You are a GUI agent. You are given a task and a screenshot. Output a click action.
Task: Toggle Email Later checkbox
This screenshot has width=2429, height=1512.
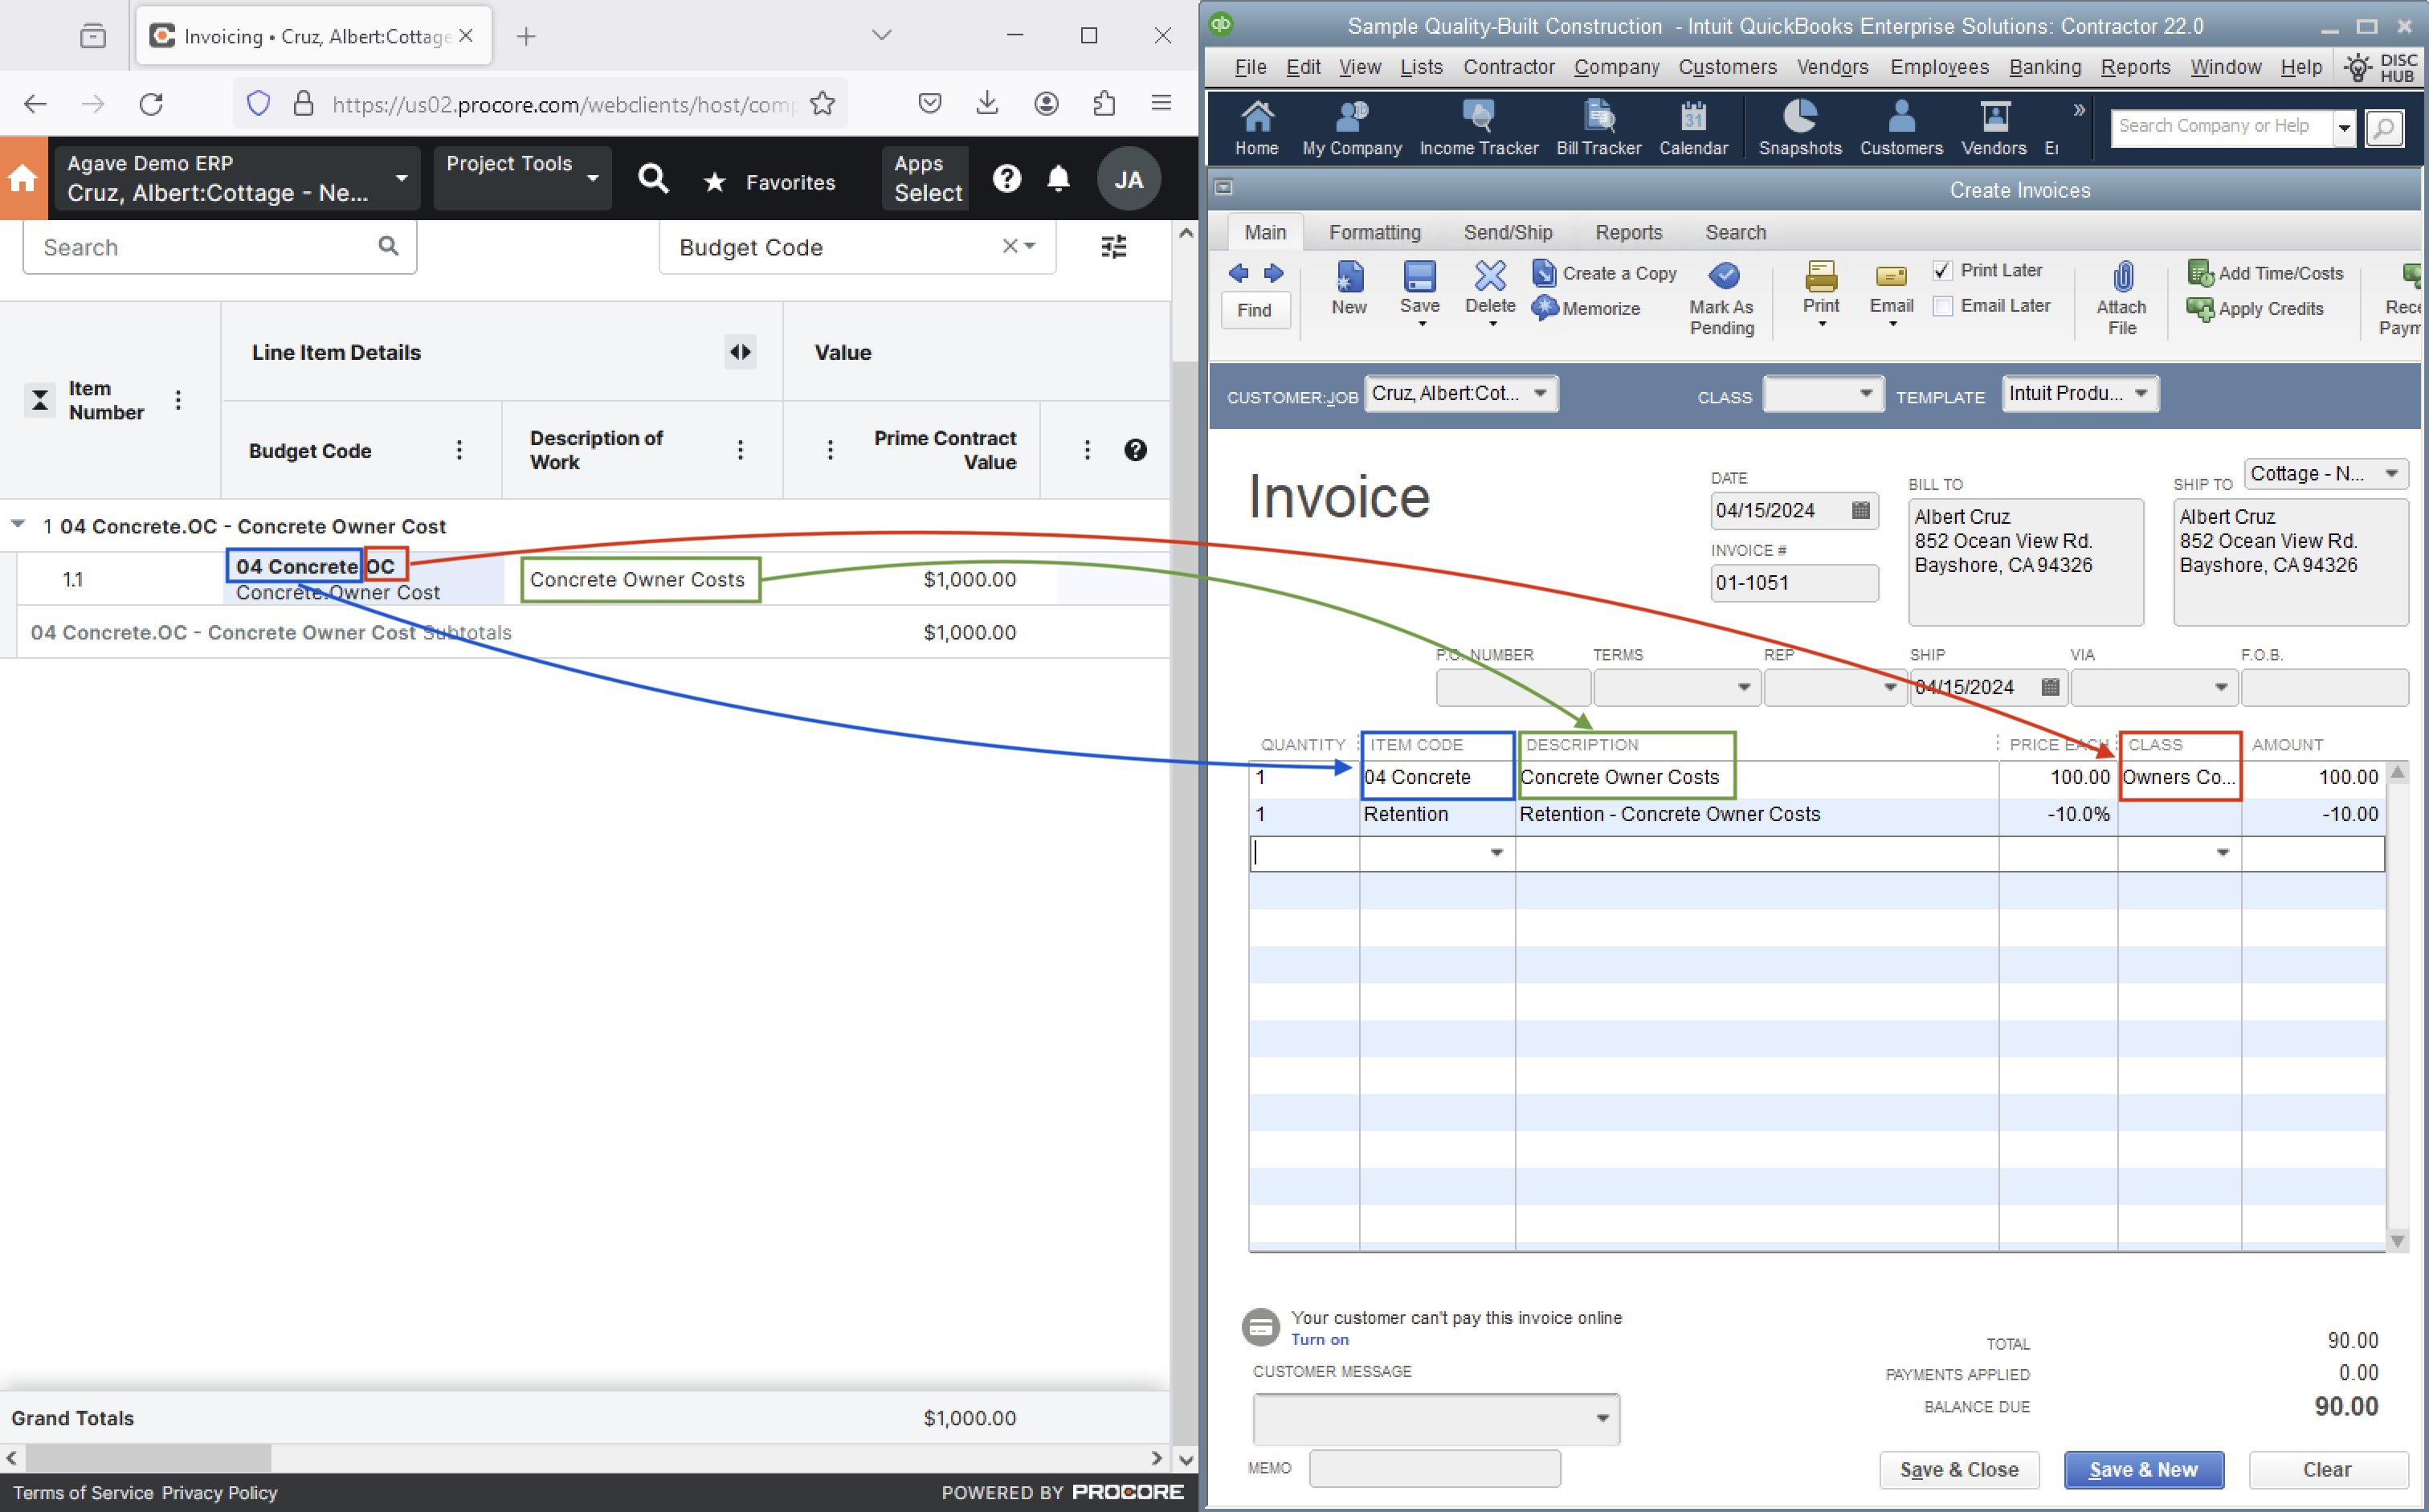coord(1942,306)
